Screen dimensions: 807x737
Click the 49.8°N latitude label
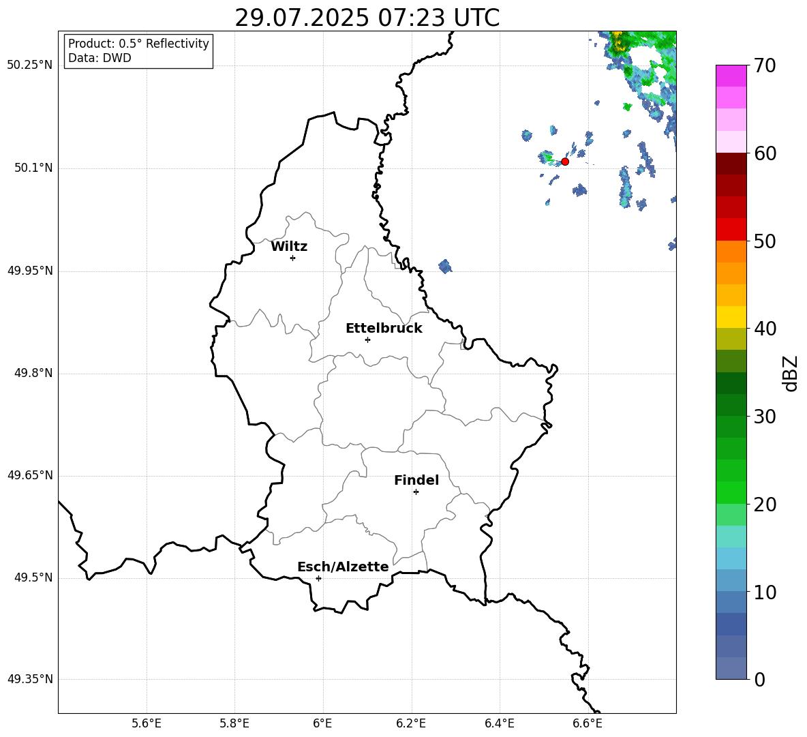33,373
